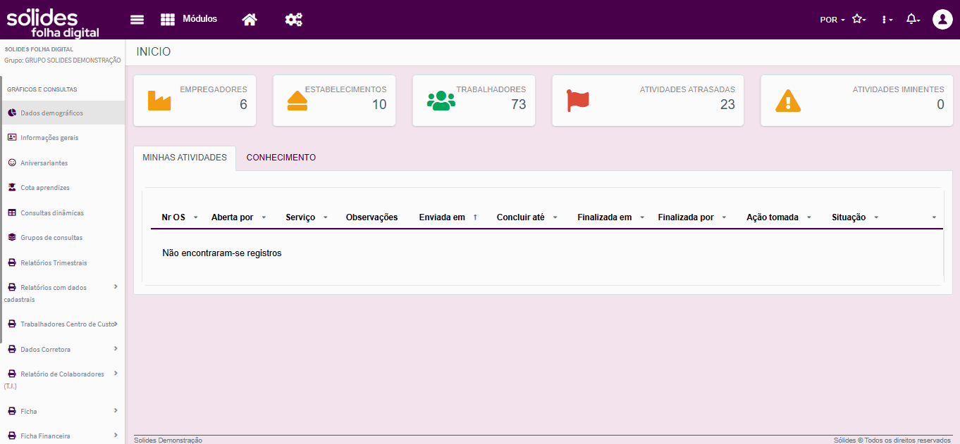Click the red flag Atividades Atrasadas icon
Image resolution: width=960 pixels, height=444 pixels.
coord(578,101)
